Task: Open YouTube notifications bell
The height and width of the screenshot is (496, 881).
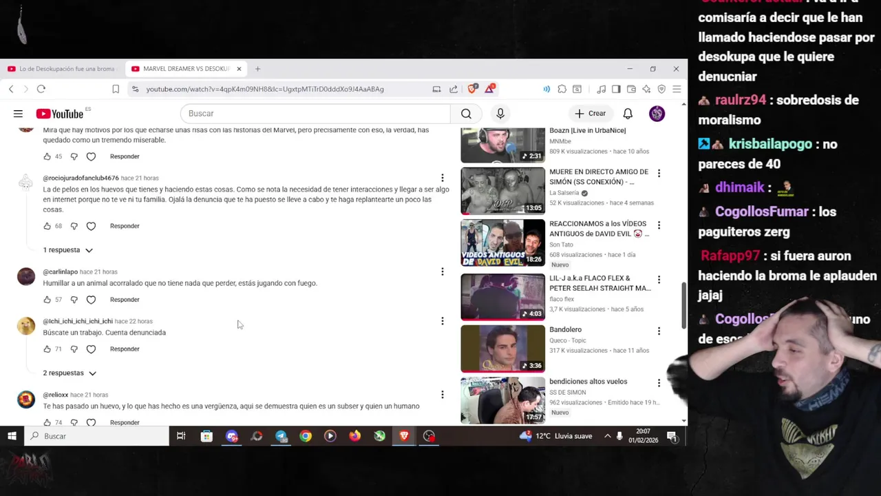Action: (628, 114)
